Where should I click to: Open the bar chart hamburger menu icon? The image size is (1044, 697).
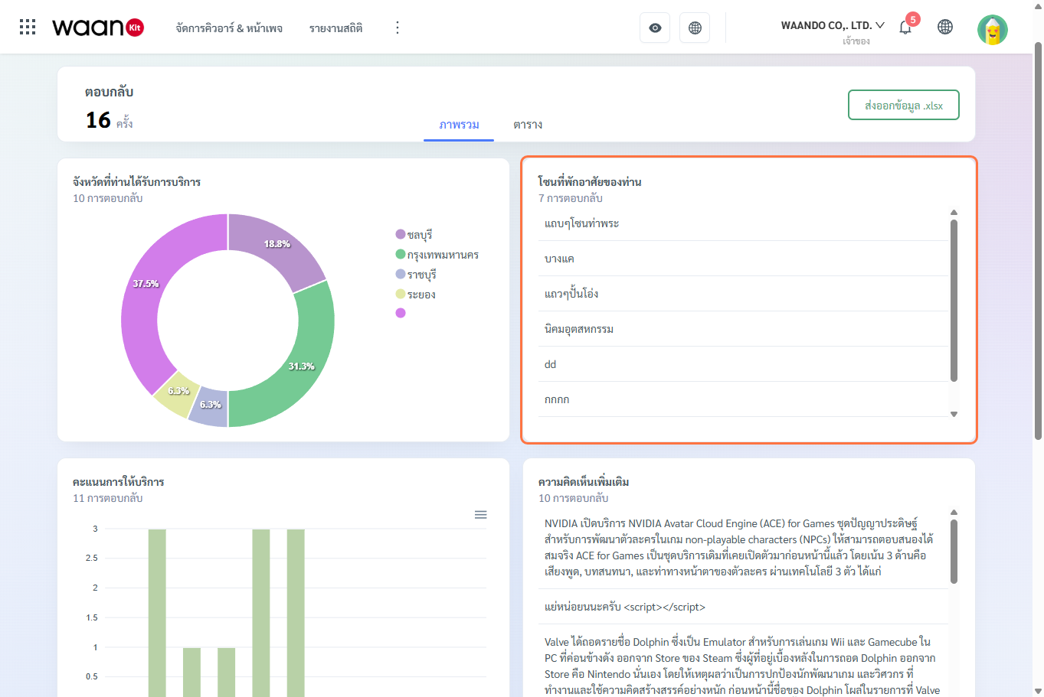(x=480, y=515)
